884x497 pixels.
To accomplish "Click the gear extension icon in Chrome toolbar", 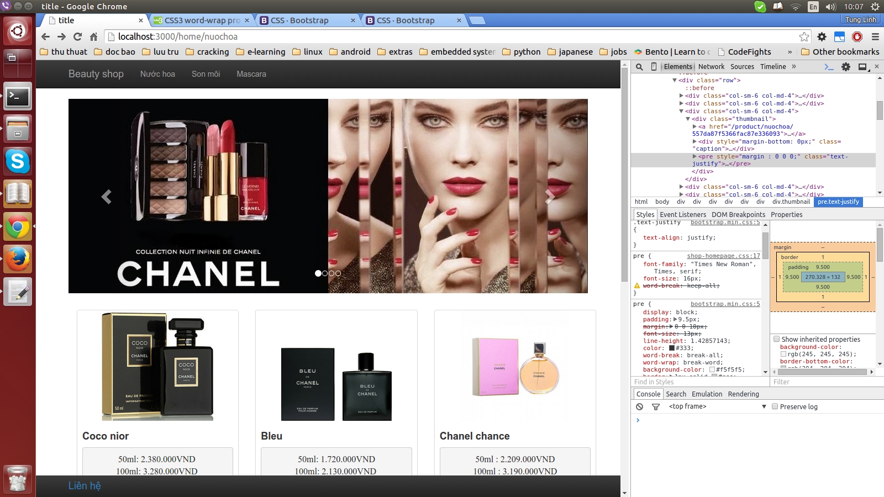I will click(x=822, y=36).
